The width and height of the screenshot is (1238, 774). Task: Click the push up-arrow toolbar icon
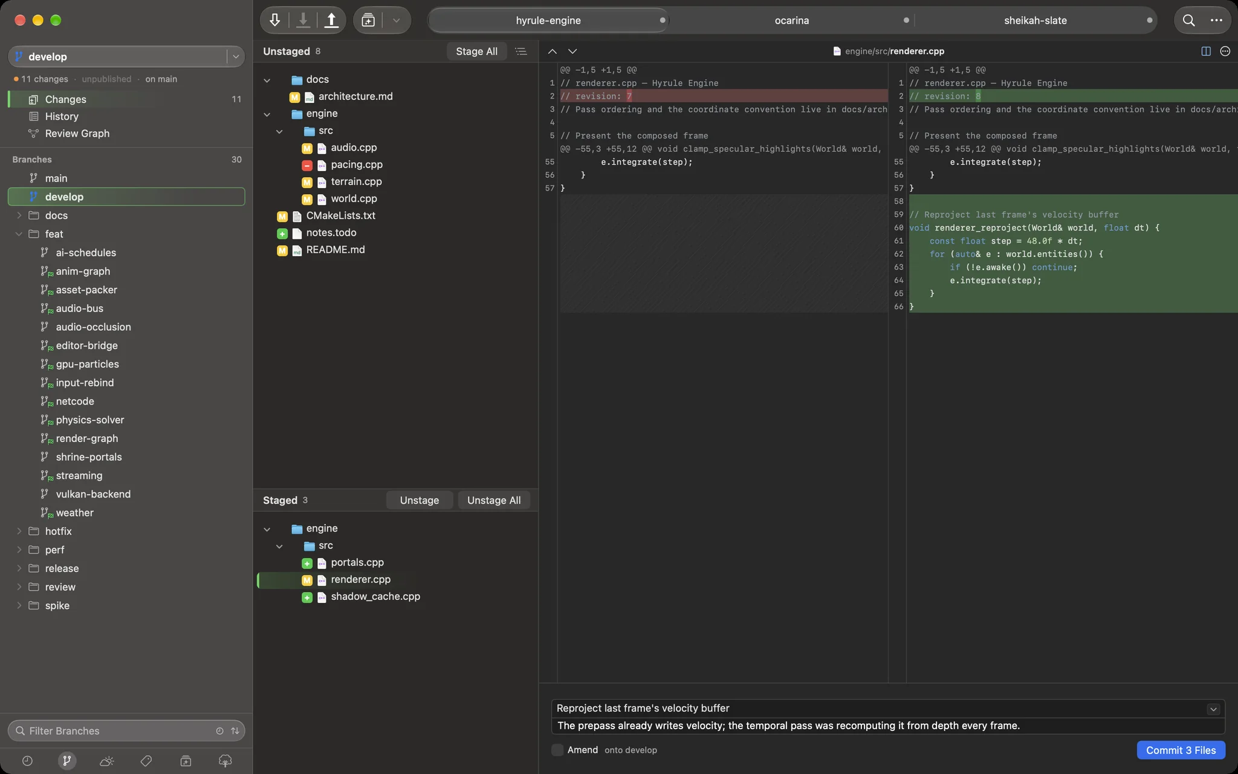click(331, 20)
